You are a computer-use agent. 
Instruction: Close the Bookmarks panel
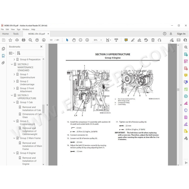(41, 46)
